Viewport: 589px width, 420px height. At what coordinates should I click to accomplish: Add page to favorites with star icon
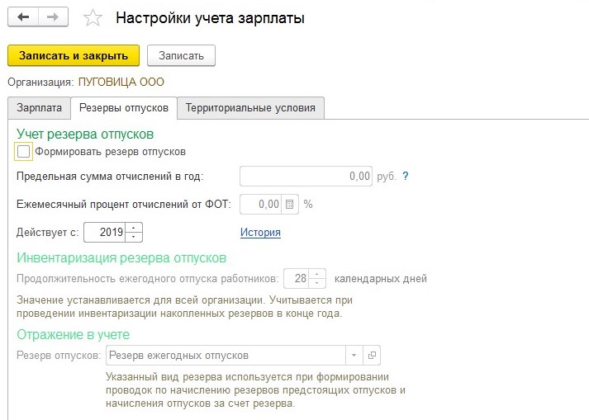(94, 18)
